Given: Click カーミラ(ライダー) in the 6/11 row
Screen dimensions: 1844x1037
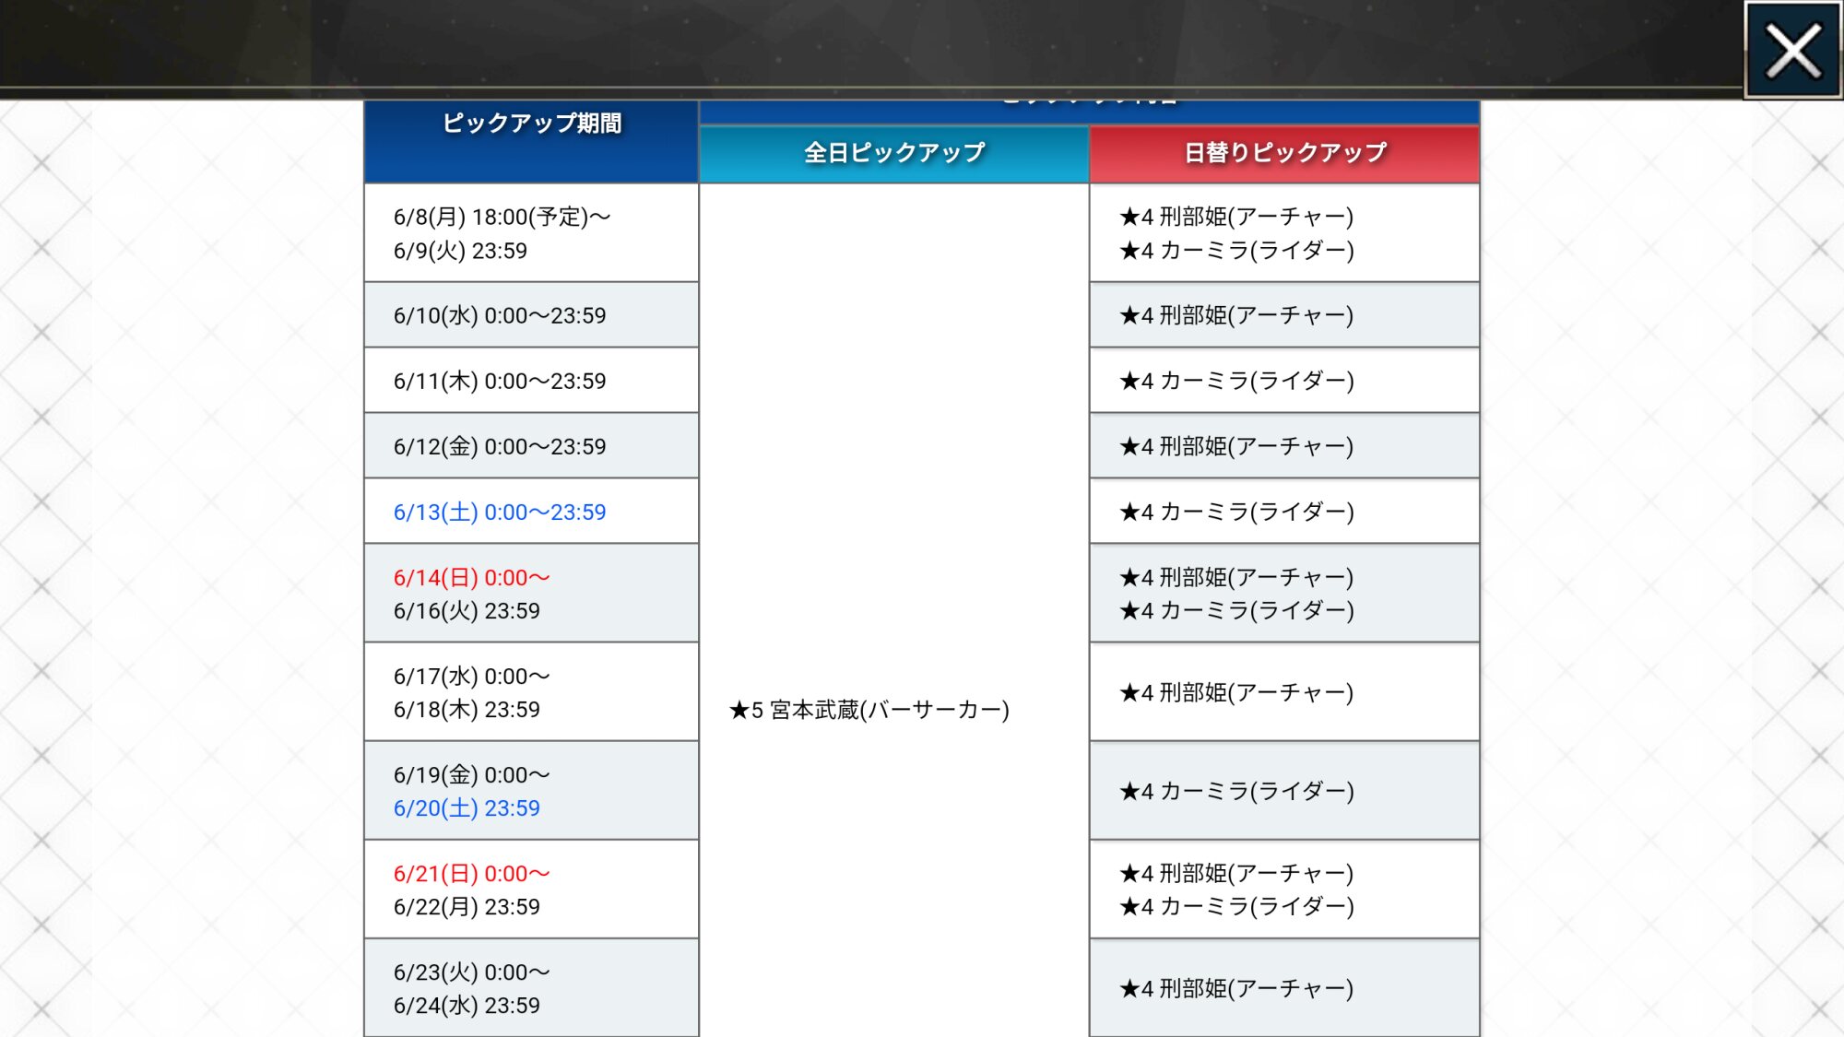Looking at the screenshot, I should coord(1236,381).
